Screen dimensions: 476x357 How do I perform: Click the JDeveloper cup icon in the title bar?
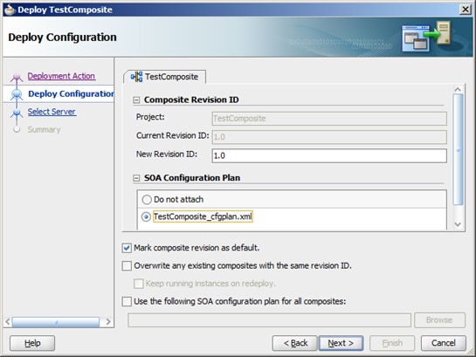(x=10, y=10)
